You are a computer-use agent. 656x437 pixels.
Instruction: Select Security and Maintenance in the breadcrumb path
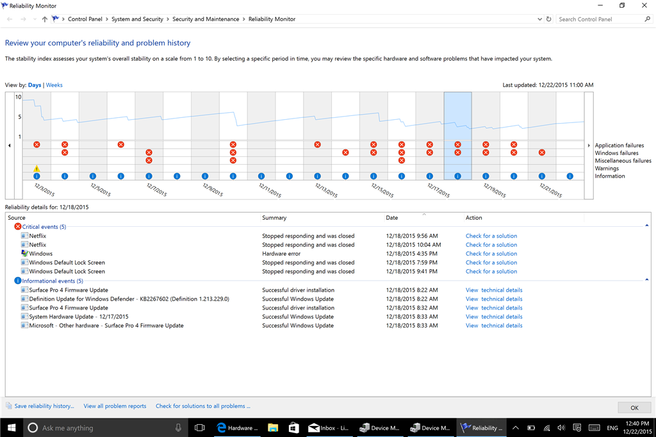click(x=206, y=19)
